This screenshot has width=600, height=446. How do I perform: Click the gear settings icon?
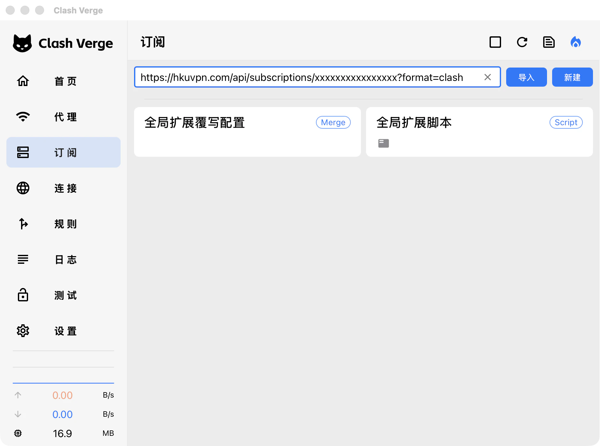23,331
